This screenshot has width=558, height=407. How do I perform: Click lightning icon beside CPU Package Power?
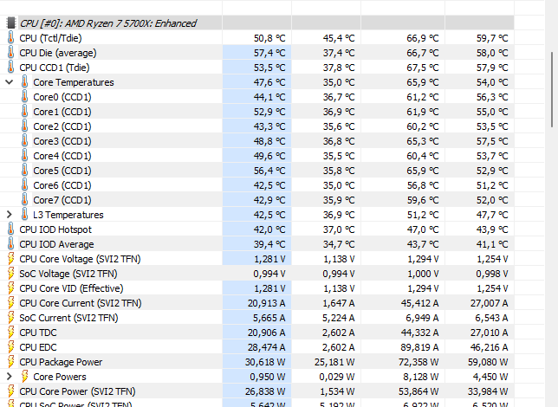pyautogui.click(x=11, y=362)
